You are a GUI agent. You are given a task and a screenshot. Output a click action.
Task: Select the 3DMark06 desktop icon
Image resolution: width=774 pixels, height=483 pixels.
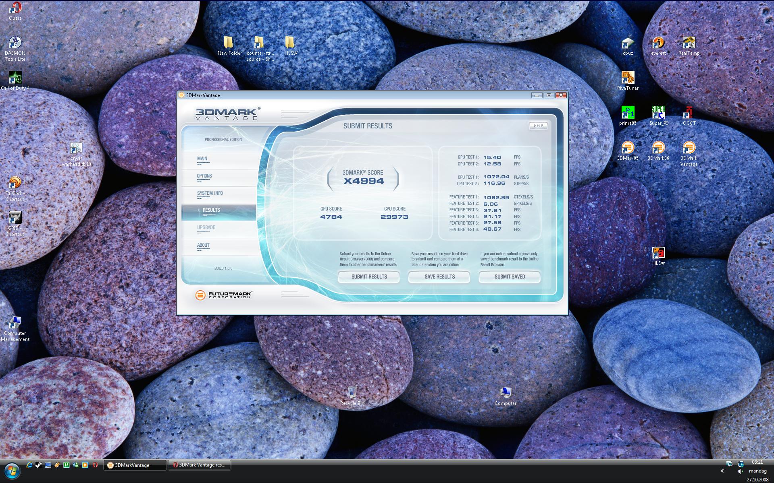658,151
